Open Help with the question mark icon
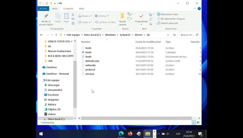Viewport: 243px width, 138px height. pos(199,9)
